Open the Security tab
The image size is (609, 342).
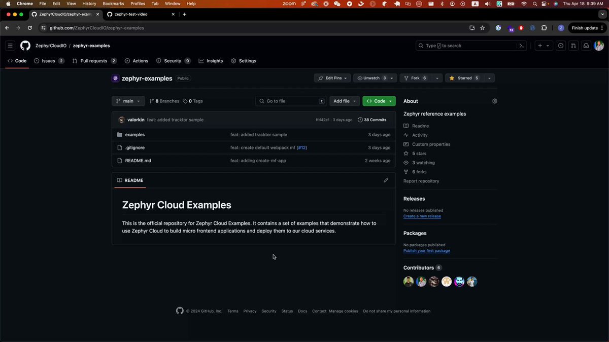point(173,61)
